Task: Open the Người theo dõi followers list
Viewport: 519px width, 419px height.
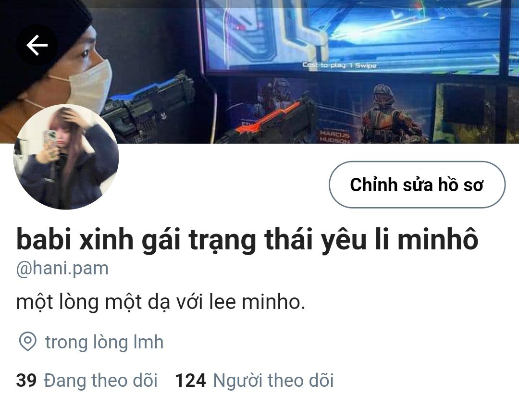Action: pos(273,380)
